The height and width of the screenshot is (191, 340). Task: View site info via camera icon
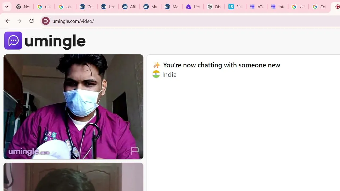tap(45, 21)
